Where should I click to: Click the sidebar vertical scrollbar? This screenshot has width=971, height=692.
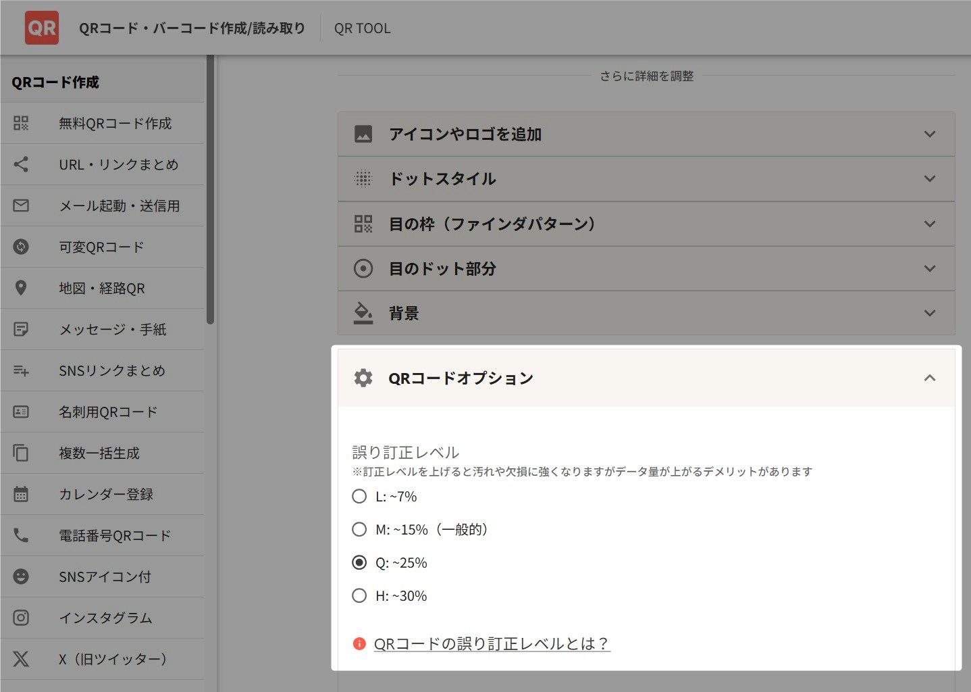point(210,189)
